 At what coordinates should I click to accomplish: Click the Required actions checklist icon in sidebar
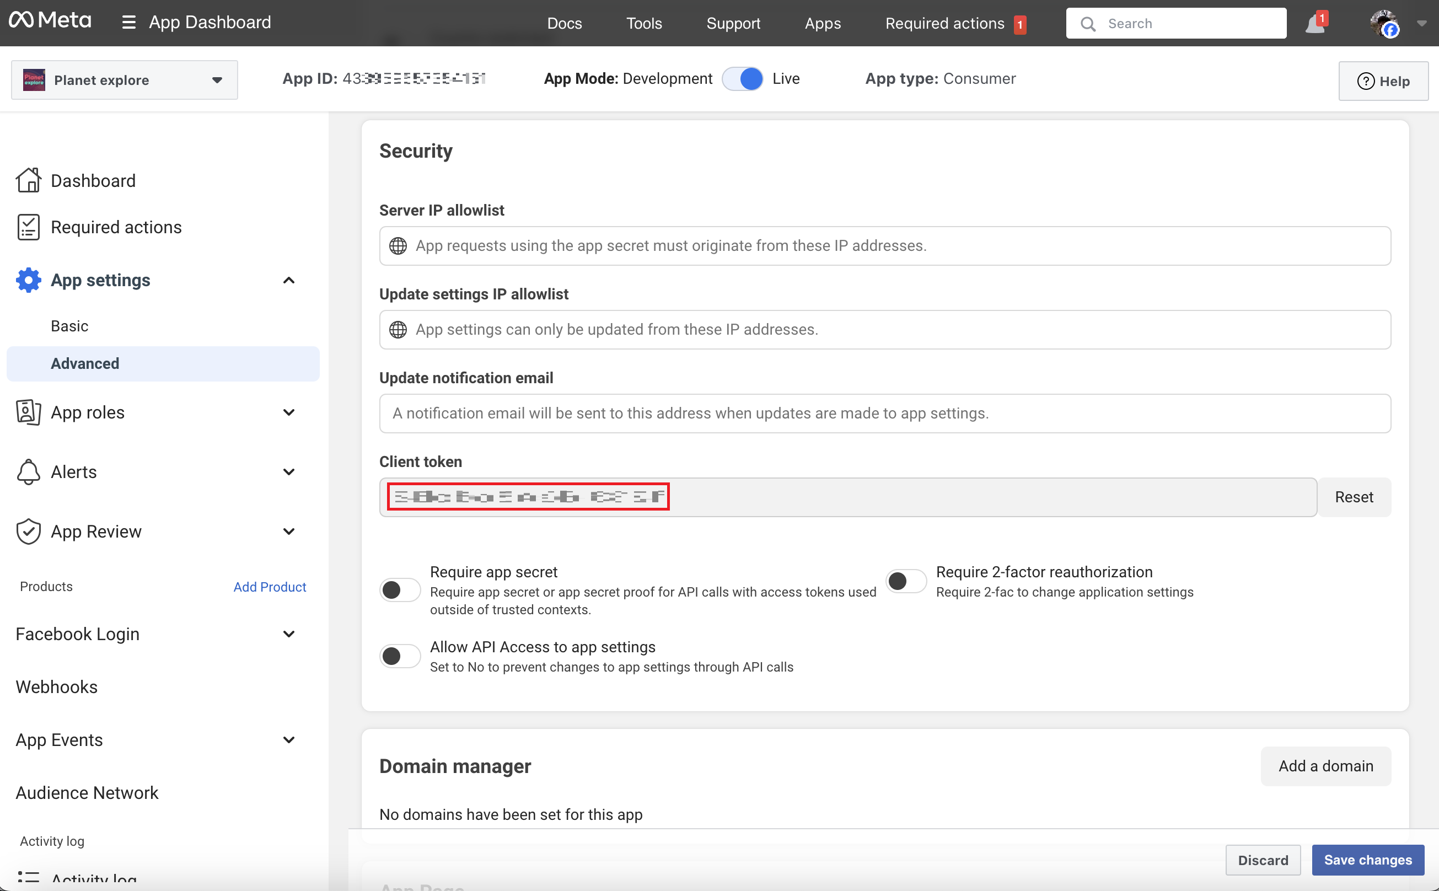(x=28, y=227)
